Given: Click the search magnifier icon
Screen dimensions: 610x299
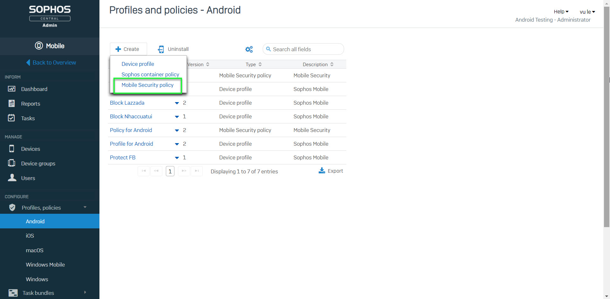Looking at the screenshot, I should click(268, 49).
